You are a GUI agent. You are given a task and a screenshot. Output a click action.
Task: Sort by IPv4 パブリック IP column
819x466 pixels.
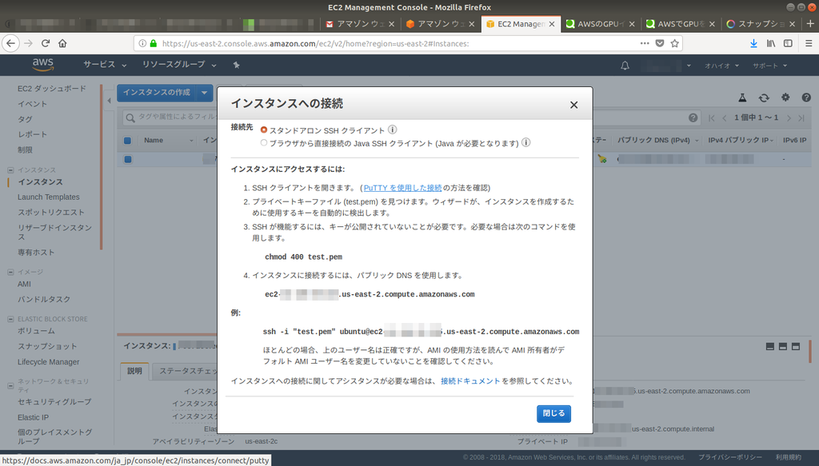[740, 141]
